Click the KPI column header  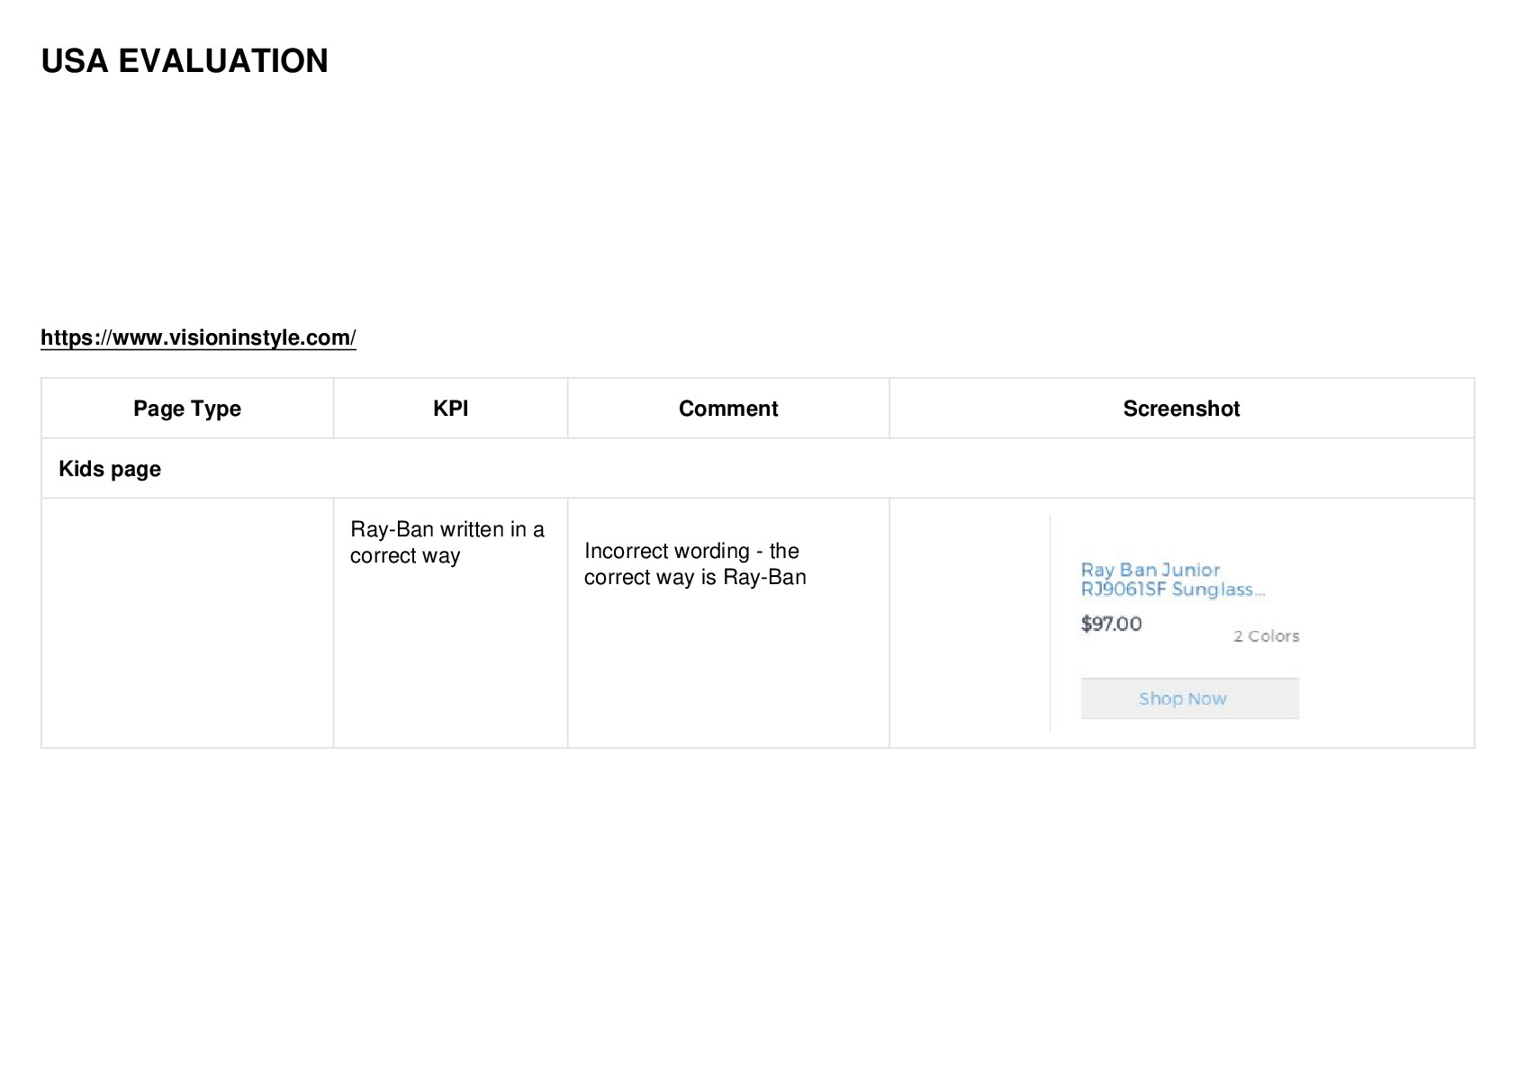(450, 409)
